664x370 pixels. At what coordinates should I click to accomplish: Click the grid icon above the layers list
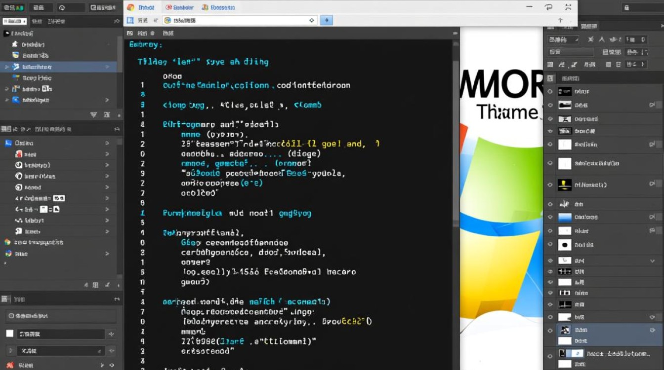tap(550, 78)
